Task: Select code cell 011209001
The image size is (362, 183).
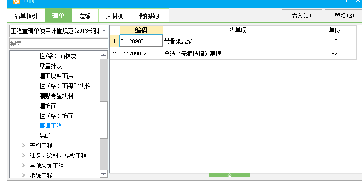Action: click(141, 41)
